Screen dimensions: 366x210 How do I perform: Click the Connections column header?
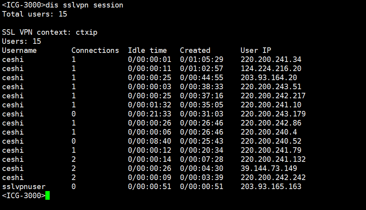click(95, 51)
